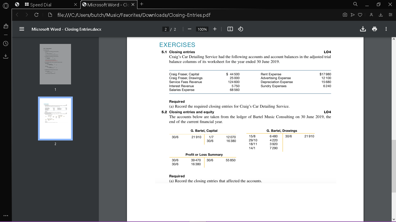
Task: Open a new tab with plus button
Action: click(x=141, y=4)
